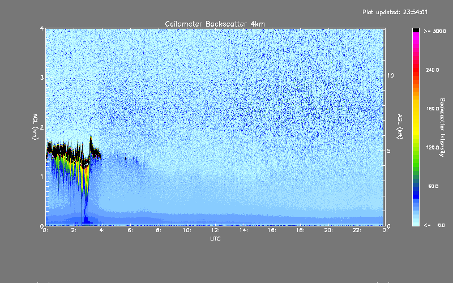Screen dimensions: 453x283
Task: Click the black cloud-base layer near 1.5 km
Action: tap(62, 150)
